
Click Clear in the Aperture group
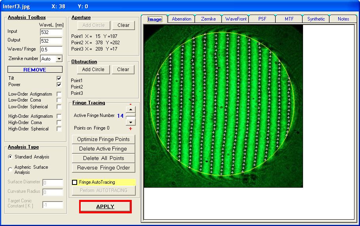pos(123,25)
